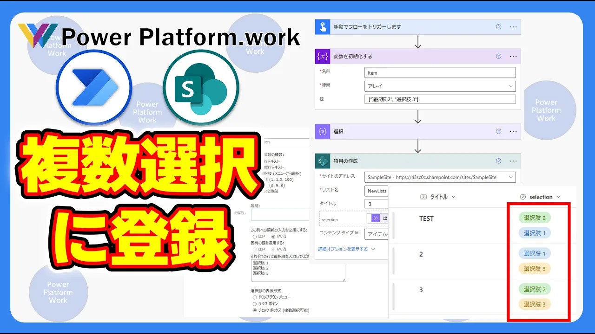Click 選択肢 1 pill in row 2

[535, 253]
